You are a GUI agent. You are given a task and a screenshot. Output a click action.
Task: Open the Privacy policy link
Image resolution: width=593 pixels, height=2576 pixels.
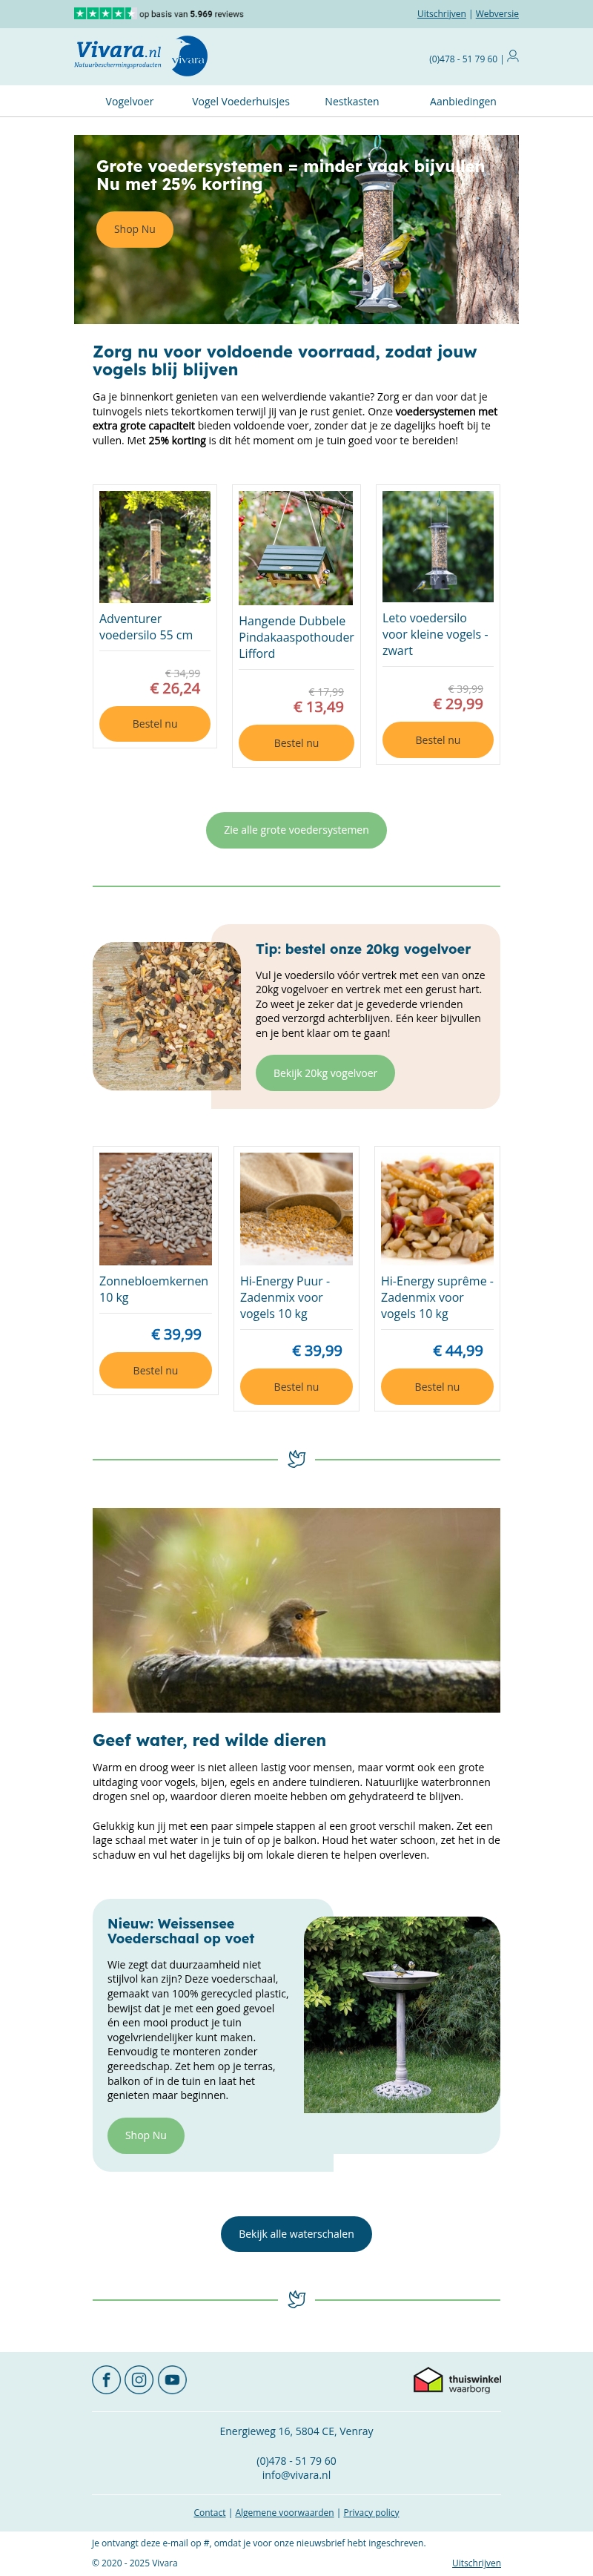click(371, 2511)
